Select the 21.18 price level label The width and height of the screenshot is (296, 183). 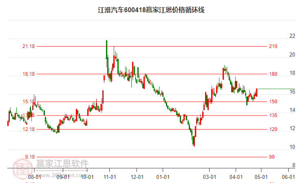pos(29,46)
